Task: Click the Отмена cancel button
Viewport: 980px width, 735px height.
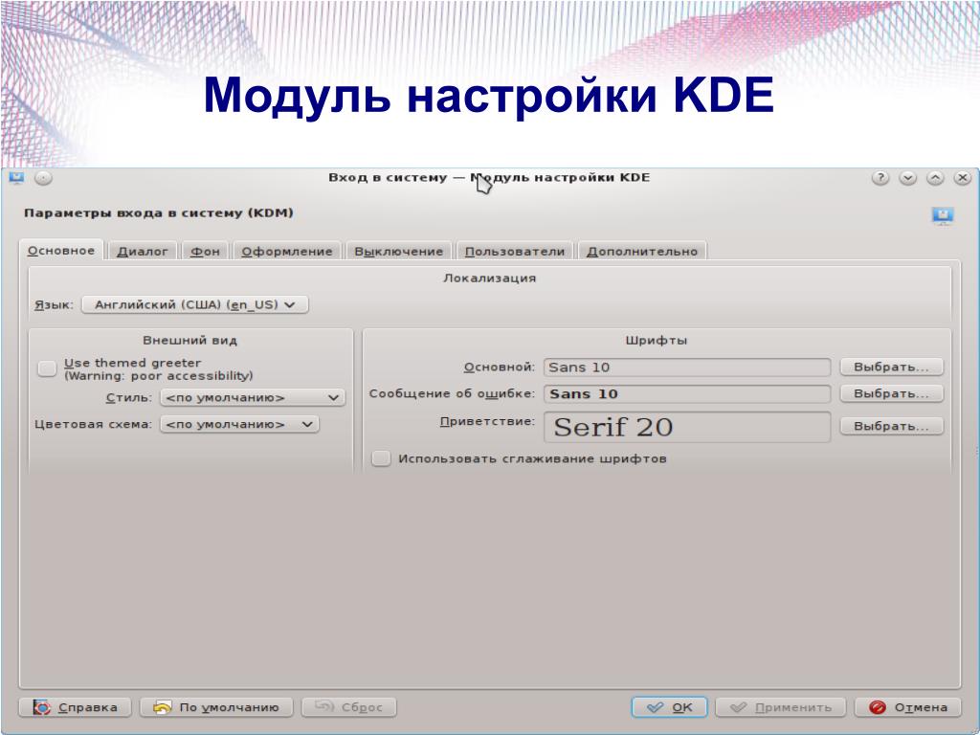Action: pyautogui.click(x=907, y=707)
